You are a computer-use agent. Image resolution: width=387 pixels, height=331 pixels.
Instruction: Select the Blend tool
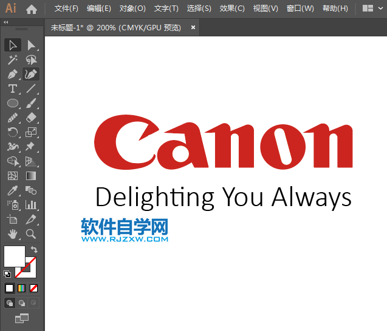click(31, 190)
